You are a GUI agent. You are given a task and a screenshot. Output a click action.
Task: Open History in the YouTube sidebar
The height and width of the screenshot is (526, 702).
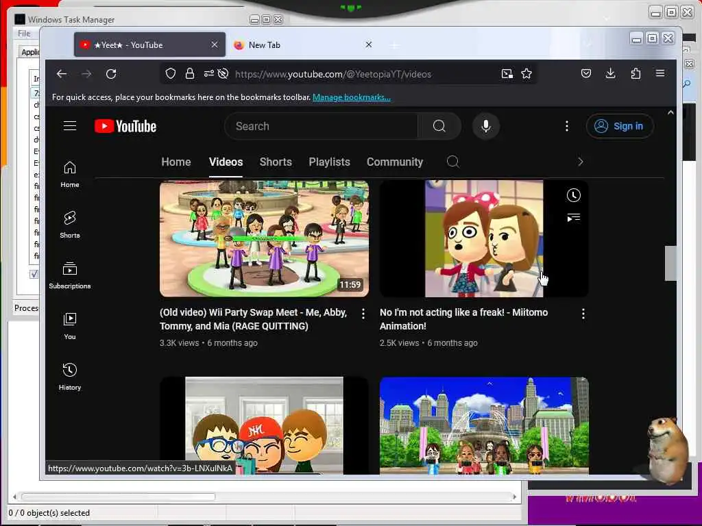[x=70, y=377]
